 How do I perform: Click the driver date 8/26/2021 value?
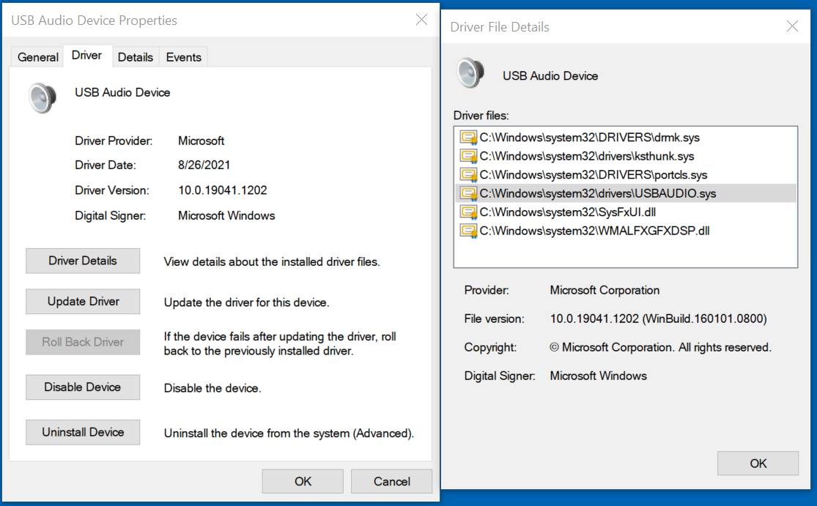coord(204,165)
